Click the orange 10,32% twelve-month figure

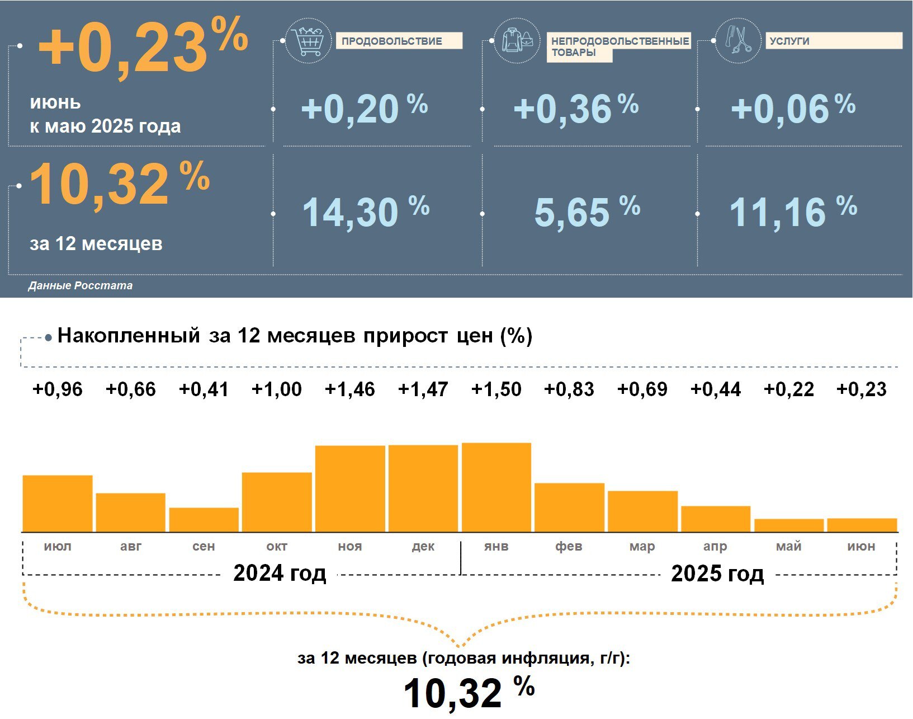coord(119,183)
